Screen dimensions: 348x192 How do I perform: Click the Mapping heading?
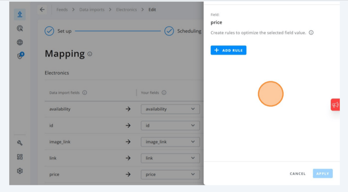tap(64, 54)
